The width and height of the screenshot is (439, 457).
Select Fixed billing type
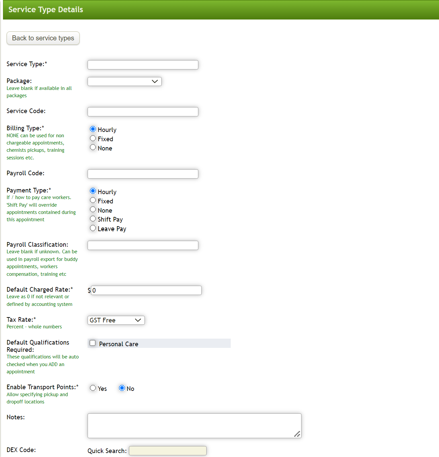click(x=93, y=138)
